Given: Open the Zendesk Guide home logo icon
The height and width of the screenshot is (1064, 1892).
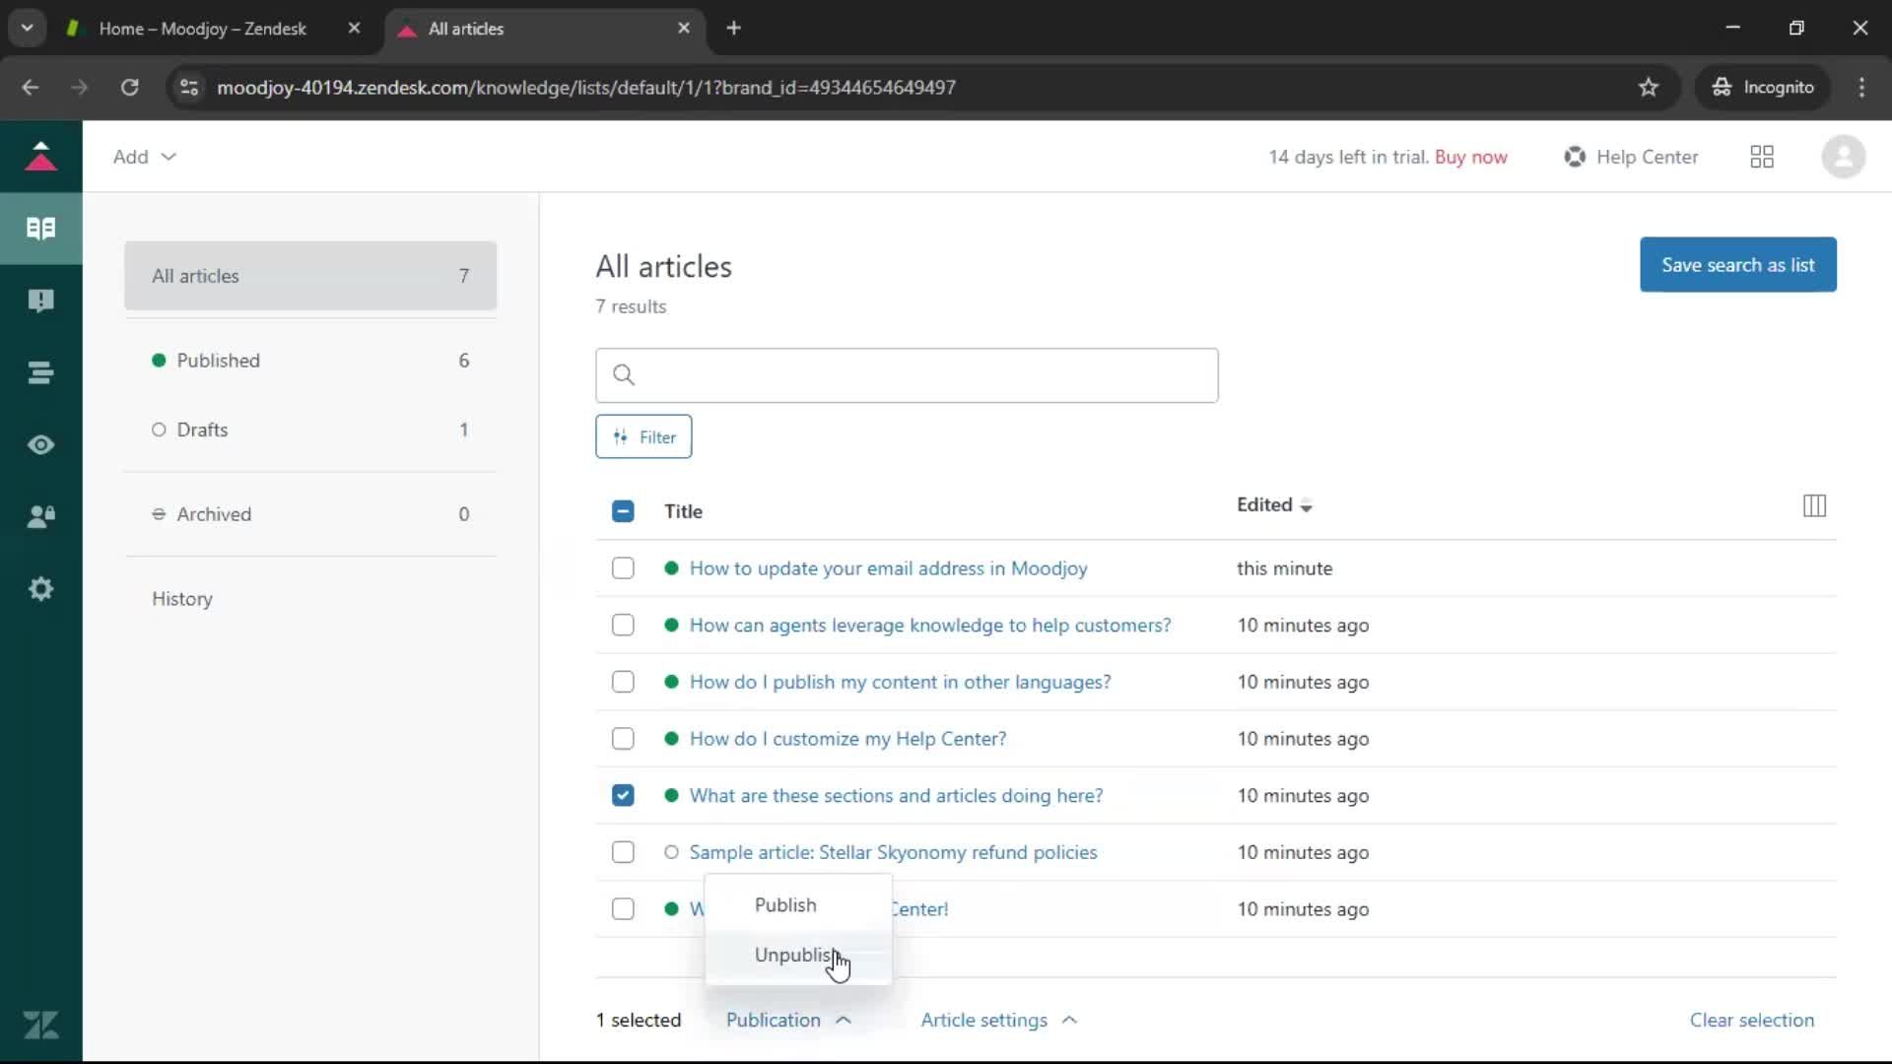Looking at the screenshot, I should (40, 157).
